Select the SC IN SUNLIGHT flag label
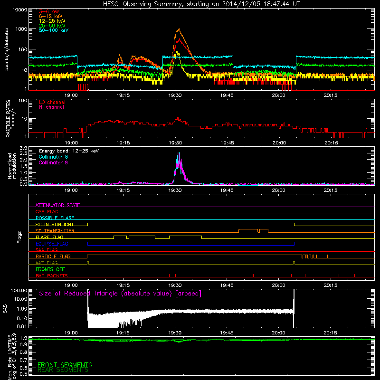Viewport: 380px width, 380px height. [x=55, y=224]
